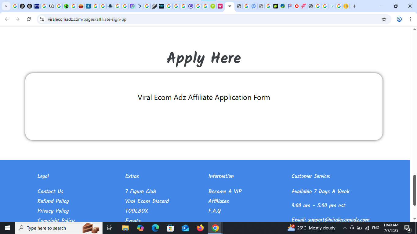Click the support@viralecomadz.com email
The height and width of the screenshot is (234, 417).
click(339, 220)
